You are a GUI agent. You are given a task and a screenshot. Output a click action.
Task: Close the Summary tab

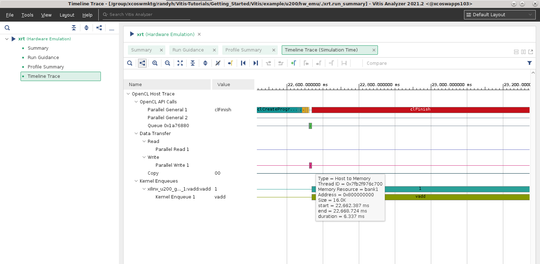pyautogui.click(x=161, y=50)
